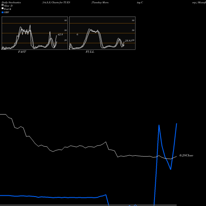
Task: Click the 80 level label in FULL chart
Action: pos(133,20)
